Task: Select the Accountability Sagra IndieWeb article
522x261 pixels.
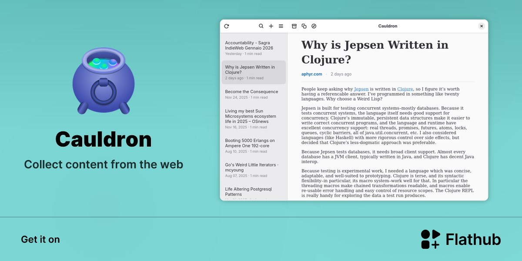Action: click(254, 48)
